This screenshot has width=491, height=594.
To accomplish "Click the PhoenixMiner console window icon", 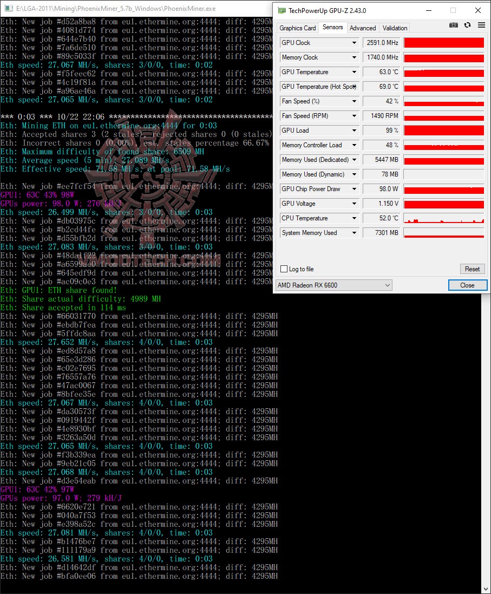I will (8, 8).
